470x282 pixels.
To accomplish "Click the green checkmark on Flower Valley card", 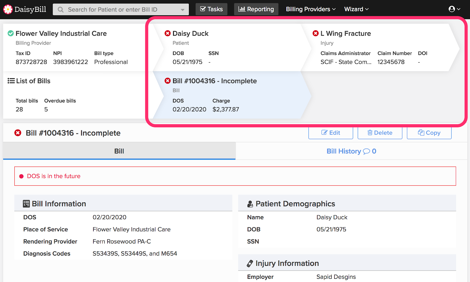I will click(11, 33).
